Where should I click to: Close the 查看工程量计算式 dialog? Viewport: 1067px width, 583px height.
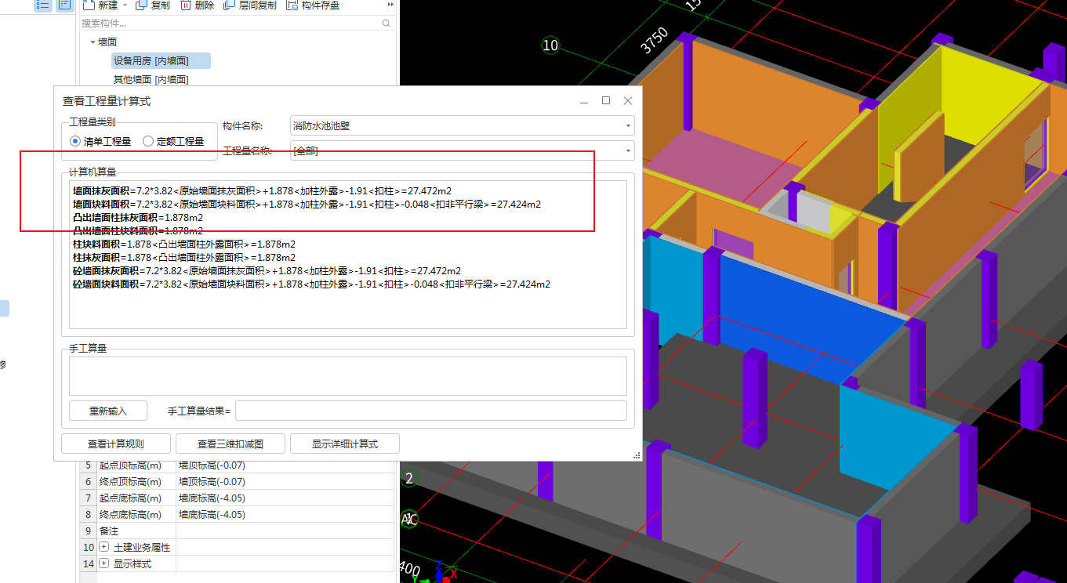click(x=627, y=100)
